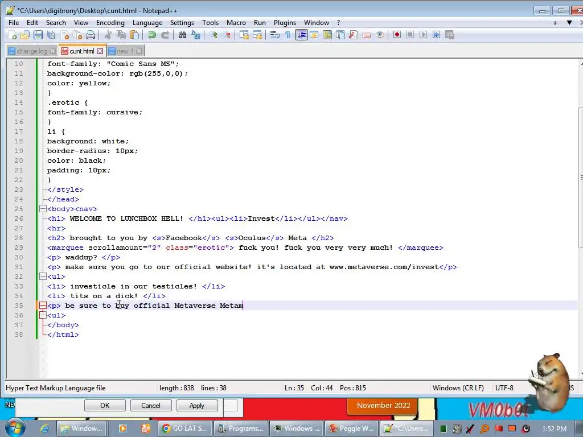Toggle synchronized horizontal scrolling icon
Image resolution: width=583 pixels, height=437 pixels.
pos(257,35)
